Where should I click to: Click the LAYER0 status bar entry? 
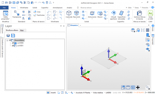tap(108, 93)
